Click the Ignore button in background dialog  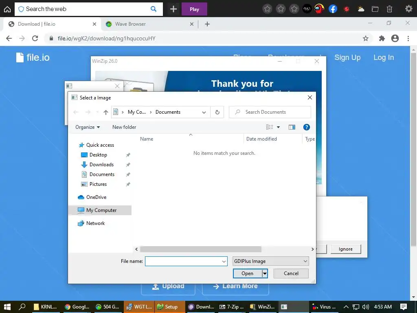[x=345, y=249]
